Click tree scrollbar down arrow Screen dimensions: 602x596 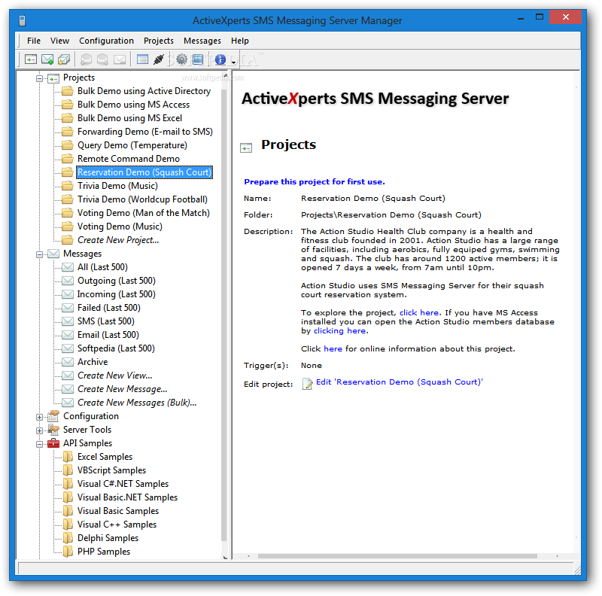[x=225, y=557]
